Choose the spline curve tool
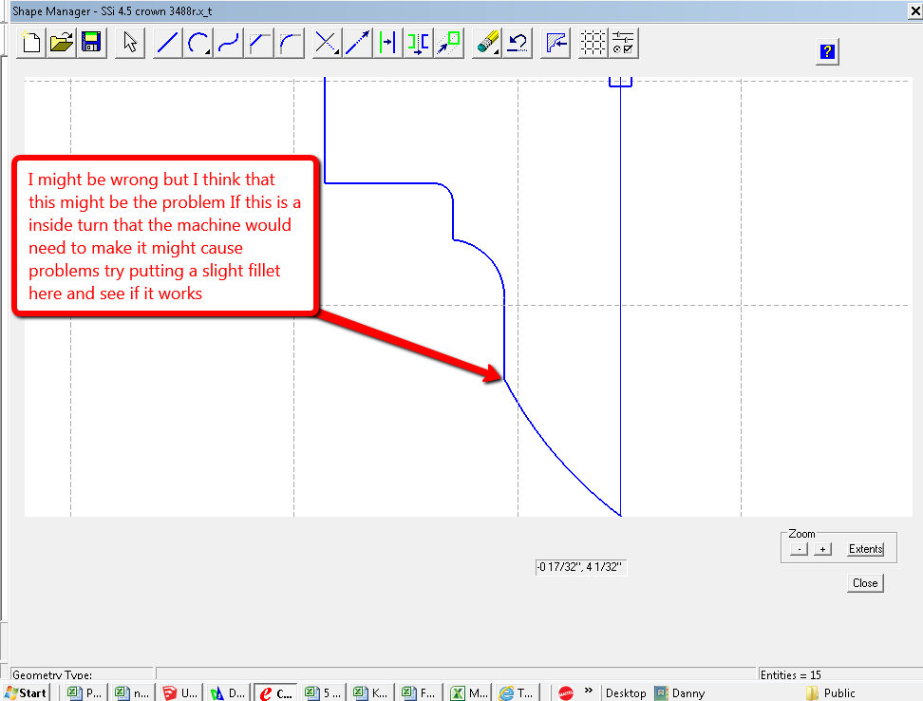Viewport: 923px width, 701px height. [228, 43]
